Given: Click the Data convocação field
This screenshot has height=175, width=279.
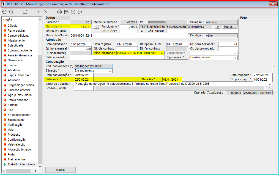Looking at the screenshot, I should pos(84,75).
